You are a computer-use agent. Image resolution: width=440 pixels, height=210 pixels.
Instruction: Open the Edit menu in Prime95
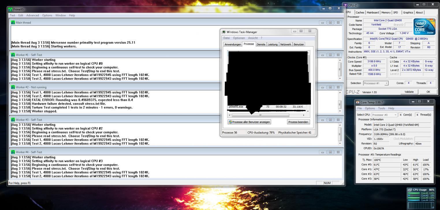(21, 15)
